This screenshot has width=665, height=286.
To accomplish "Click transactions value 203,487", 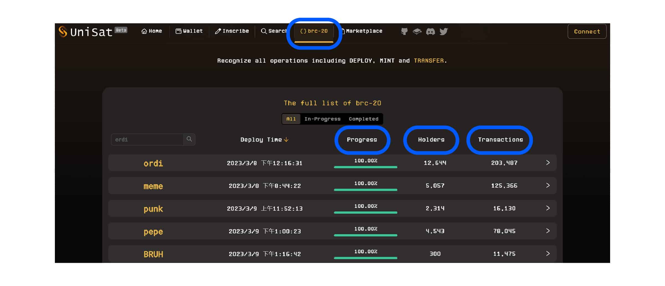I will [504, 163].
